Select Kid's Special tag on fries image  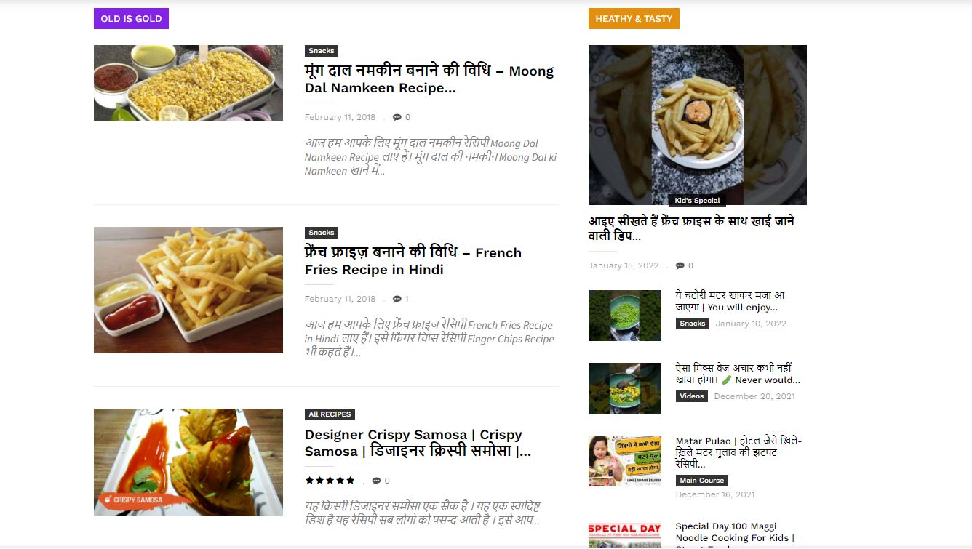(697, 201)
